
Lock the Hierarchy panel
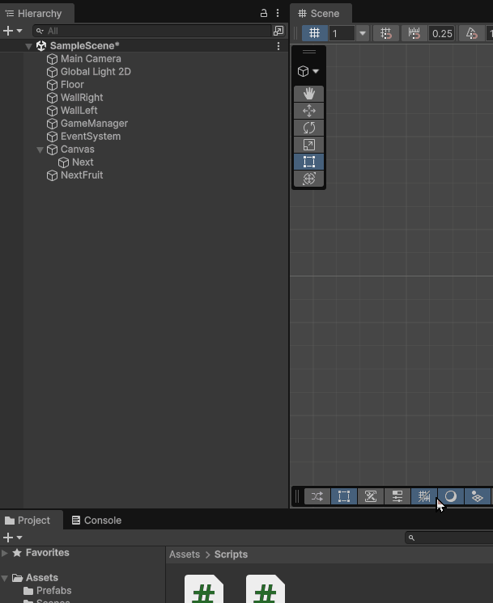pyautogui.click(x=264, y=13)
